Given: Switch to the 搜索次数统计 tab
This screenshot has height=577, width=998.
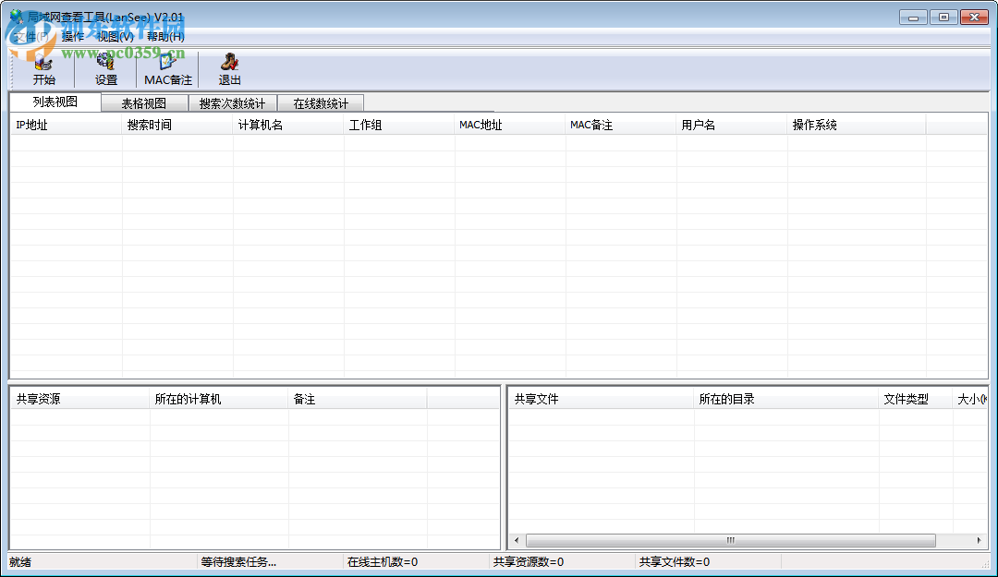Looking at the screenshot, I should tap(234, 102).
